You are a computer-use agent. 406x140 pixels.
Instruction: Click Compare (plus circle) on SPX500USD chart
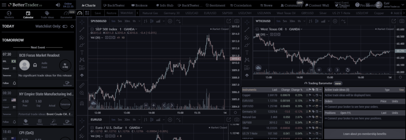click(x=170, y=21)
